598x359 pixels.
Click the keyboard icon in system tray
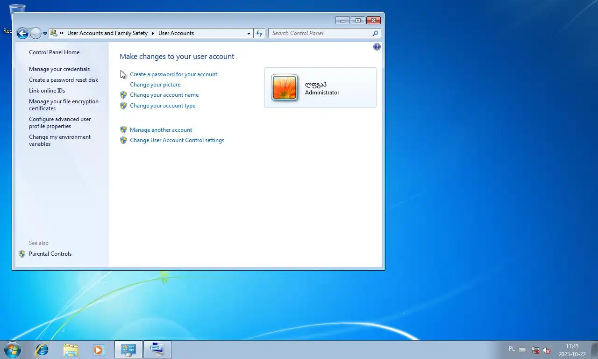pyautogui.click(x=522, y=350)
